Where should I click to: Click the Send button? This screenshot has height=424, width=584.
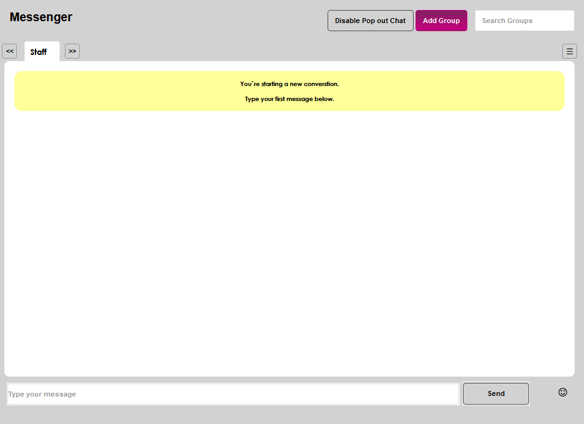point(496,393)
